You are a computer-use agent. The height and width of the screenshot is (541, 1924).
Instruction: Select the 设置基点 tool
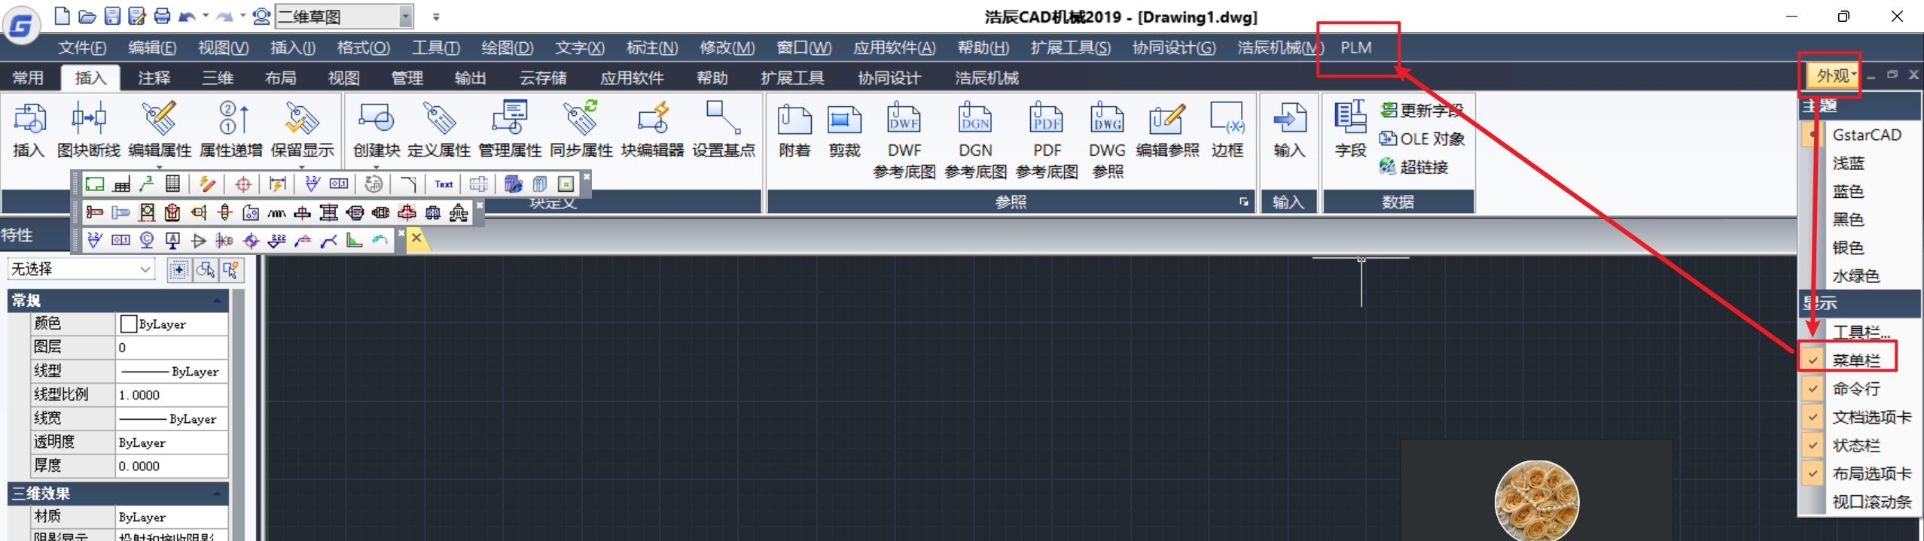pyautogui.click(x=724, y=130)
